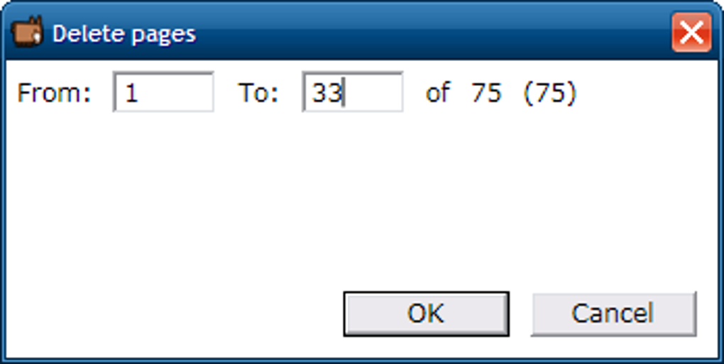
Task: Confirm page deletion with the OK button
Action: tap(426, 313)
